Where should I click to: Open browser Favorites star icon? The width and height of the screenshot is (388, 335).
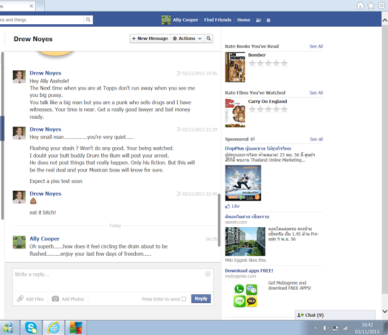point(371,5)
